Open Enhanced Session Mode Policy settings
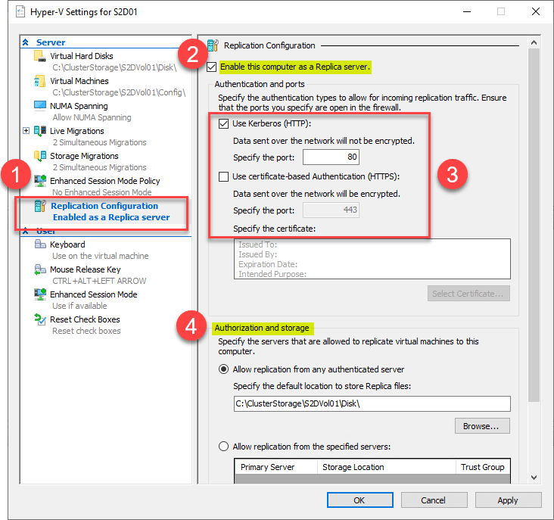The height and width of the screenshot is (520, 554). tap(105, 181)
